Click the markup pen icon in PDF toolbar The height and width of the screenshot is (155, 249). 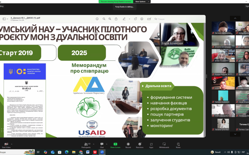124,19
